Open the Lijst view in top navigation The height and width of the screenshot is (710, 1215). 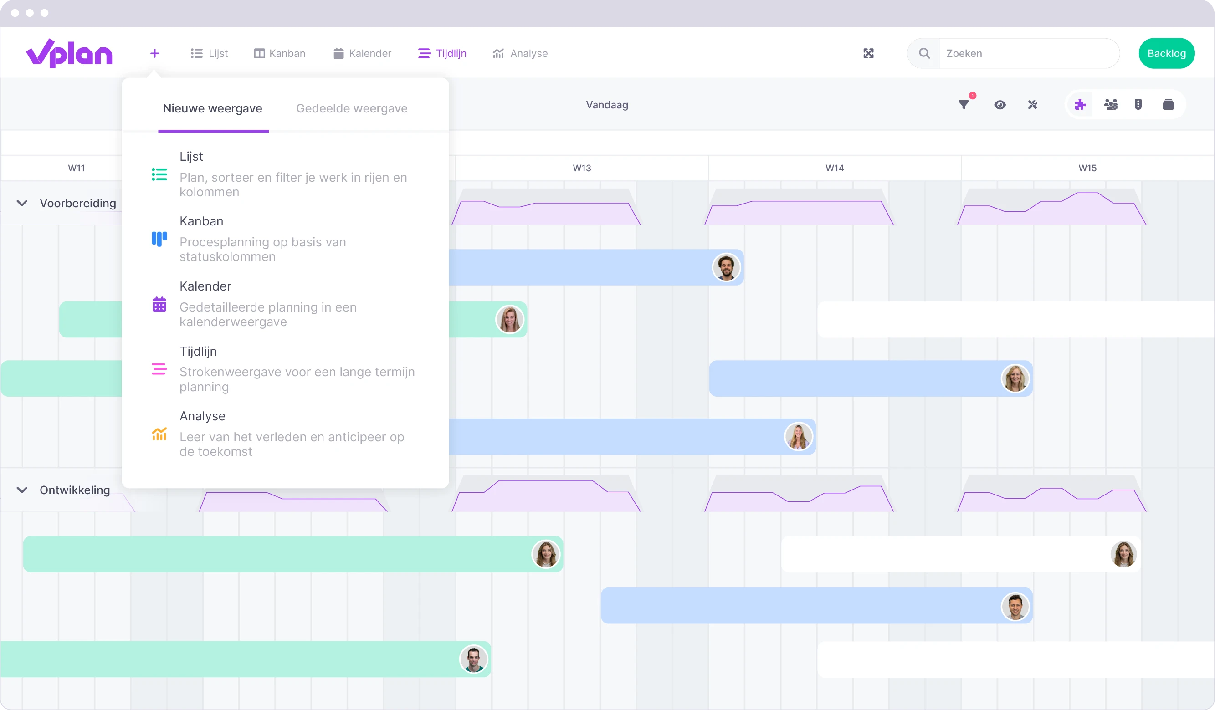(x=209, y=53)
